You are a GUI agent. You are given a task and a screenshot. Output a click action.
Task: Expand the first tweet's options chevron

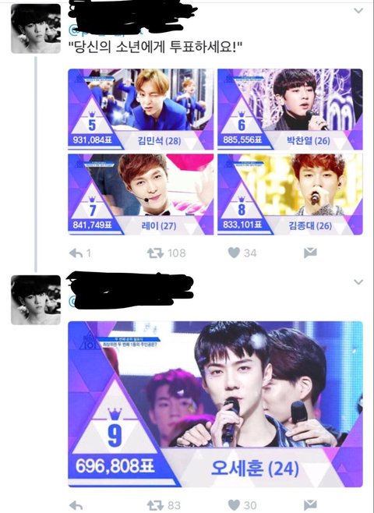coord(358,11)
